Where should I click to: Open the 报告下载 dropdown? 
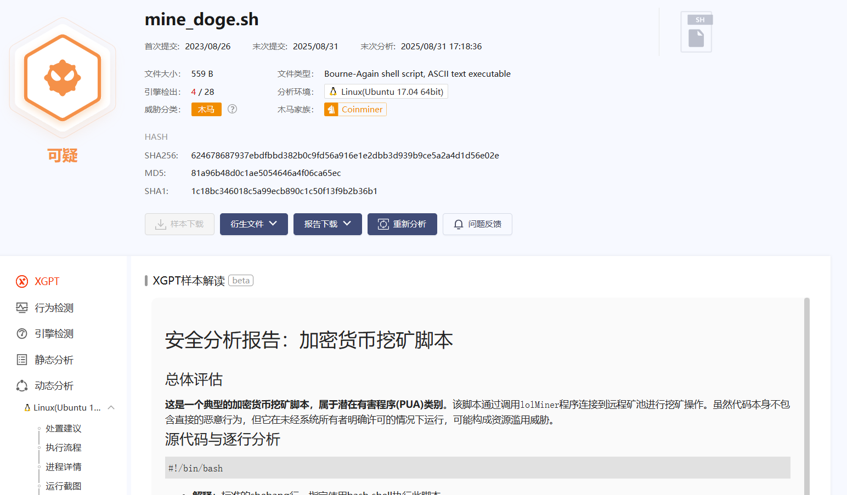click(327, 224)
